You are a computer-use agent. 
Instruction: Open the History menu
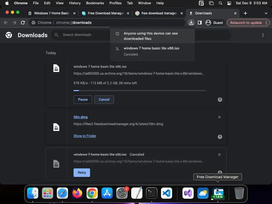pos(75,3)
